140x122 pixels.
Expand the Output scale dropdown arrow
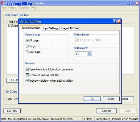click(89, 54)
